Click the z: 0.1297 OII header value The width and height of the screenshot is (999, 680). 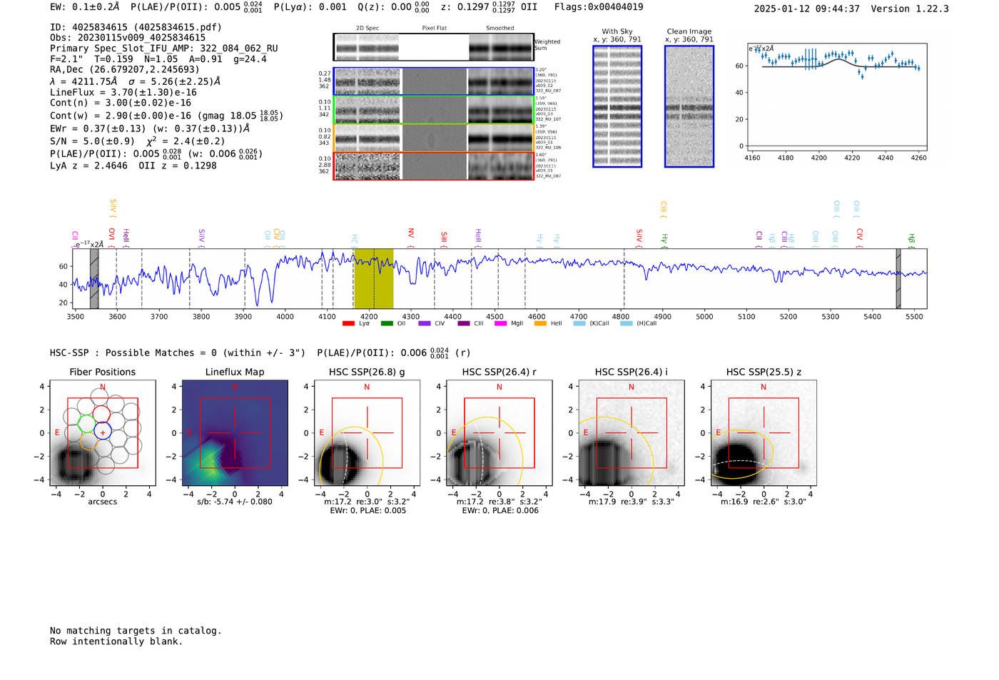pos(489,7)
